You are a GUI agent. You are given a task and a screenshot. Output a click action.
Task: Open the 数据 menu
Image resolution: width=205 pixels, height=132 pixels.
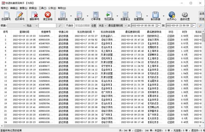[33, 8]
